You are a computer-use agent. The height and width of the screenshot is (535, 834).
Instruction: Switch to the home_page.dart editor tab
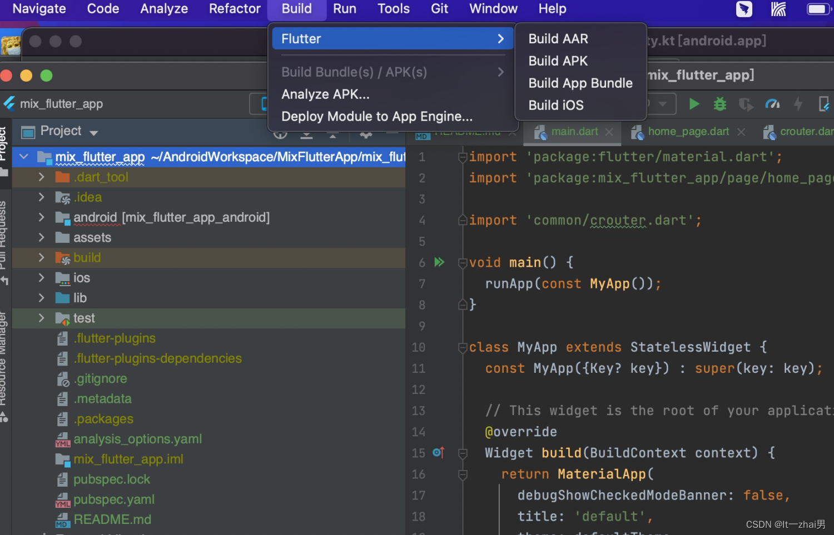[x=688, y=132]
